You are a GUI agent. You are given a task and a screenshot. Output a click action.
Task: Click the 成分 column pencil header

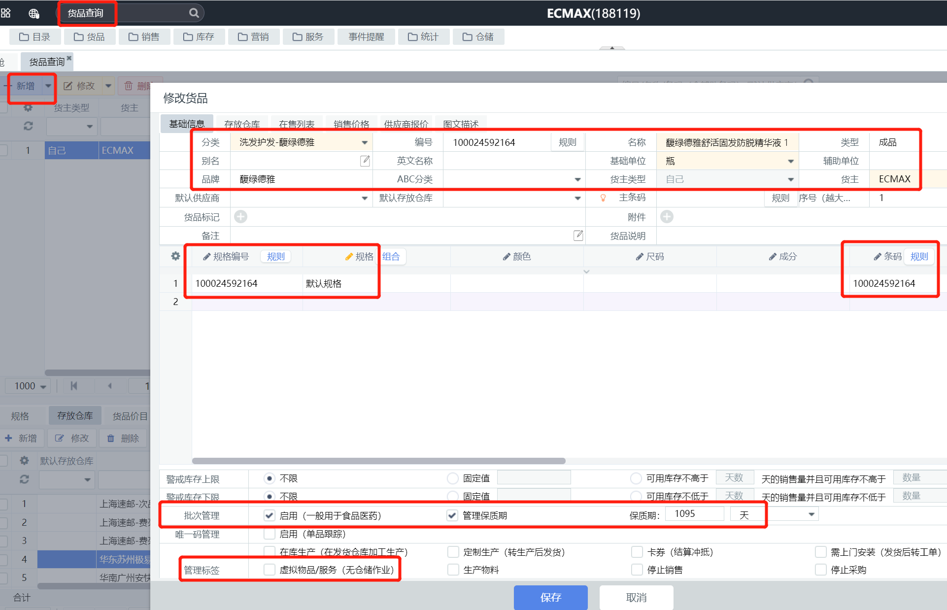coord(783,256)
